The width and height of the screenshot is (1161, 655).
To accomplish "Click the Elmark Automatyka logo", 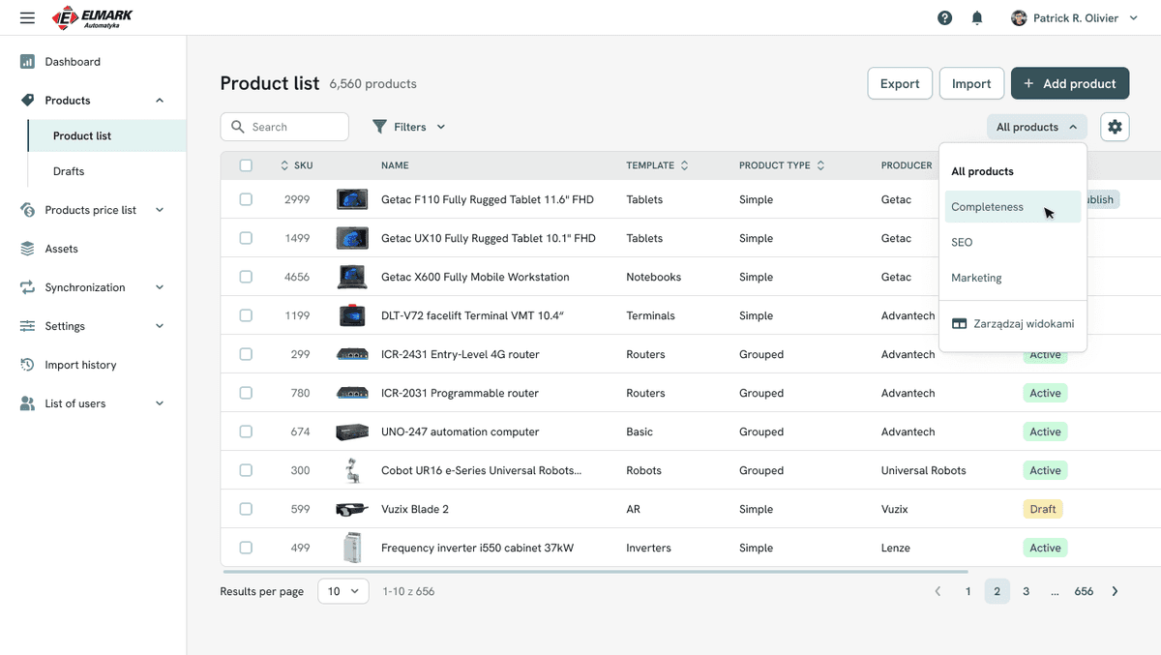I will 93,17.
